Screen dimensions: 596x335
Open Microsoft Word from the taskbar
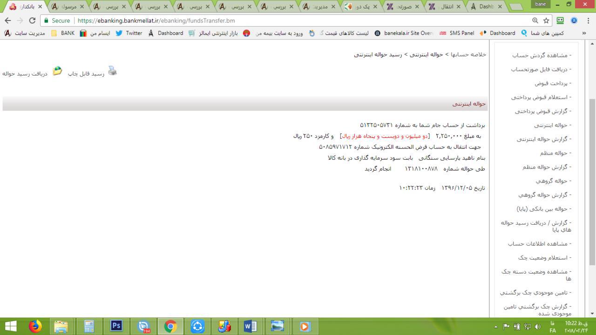(x=250, y=326)
